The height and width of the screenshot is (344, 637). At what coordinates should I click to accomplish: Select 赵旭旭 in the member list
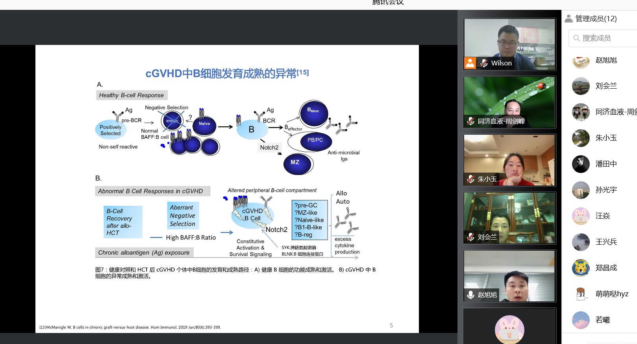click(606, 60)
